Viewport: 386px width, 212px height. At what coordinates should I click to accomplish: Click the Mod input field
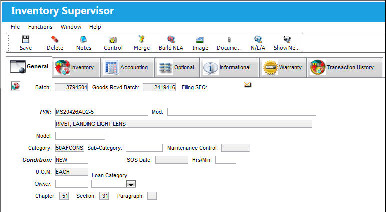click(x=242, y=112)
